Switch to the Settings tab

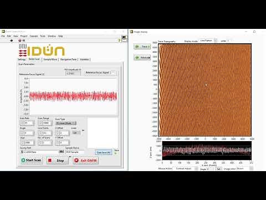22,59
